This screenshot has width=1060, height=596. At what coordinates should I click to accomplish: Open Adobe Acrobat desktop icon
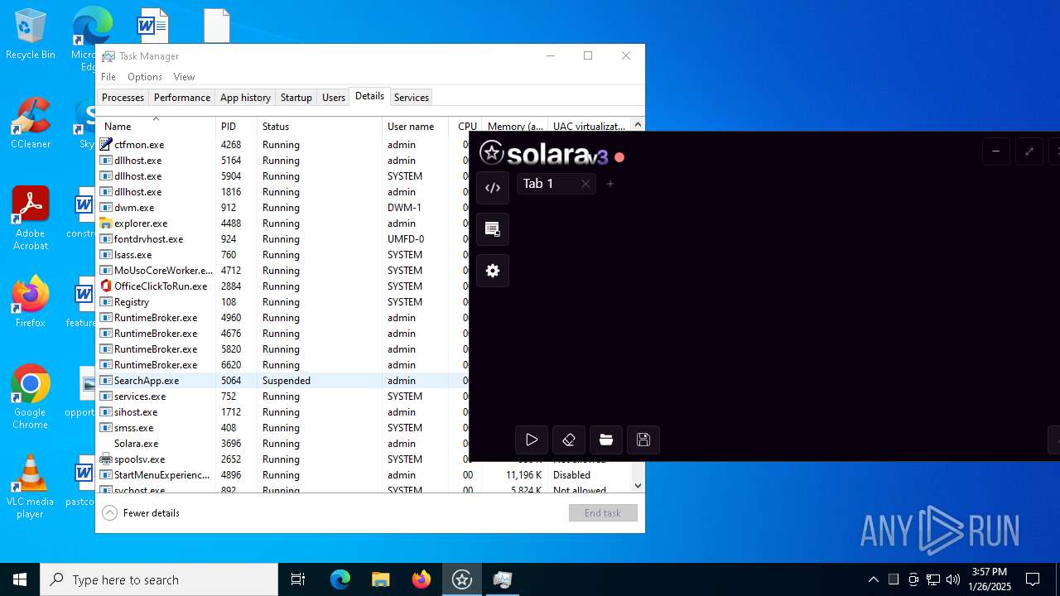(31, 219)
